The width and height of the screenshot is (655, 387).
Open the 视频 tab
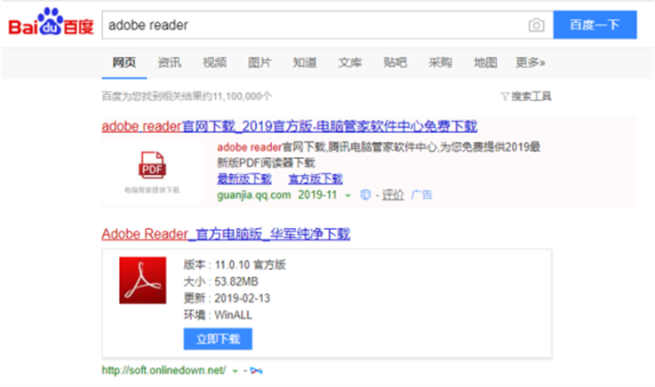click(x=214, y=62)
